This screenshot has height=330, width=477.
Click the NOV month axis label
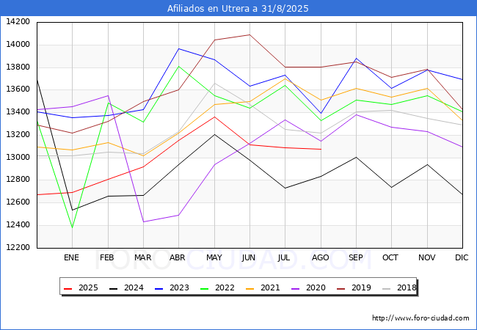click(427, 257)
